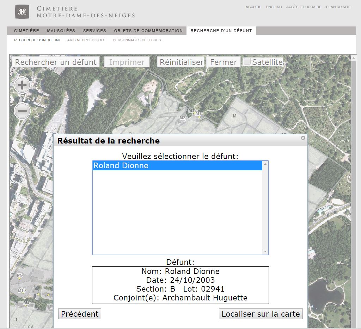Open the Mausolées menu
Screen dimensions: 361x329
pos(61,31)
